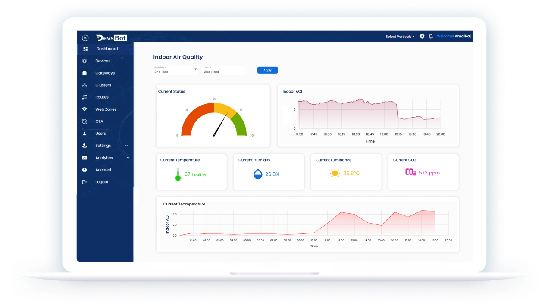
Task: Open the Account menu item
Action: pos(103,170)
